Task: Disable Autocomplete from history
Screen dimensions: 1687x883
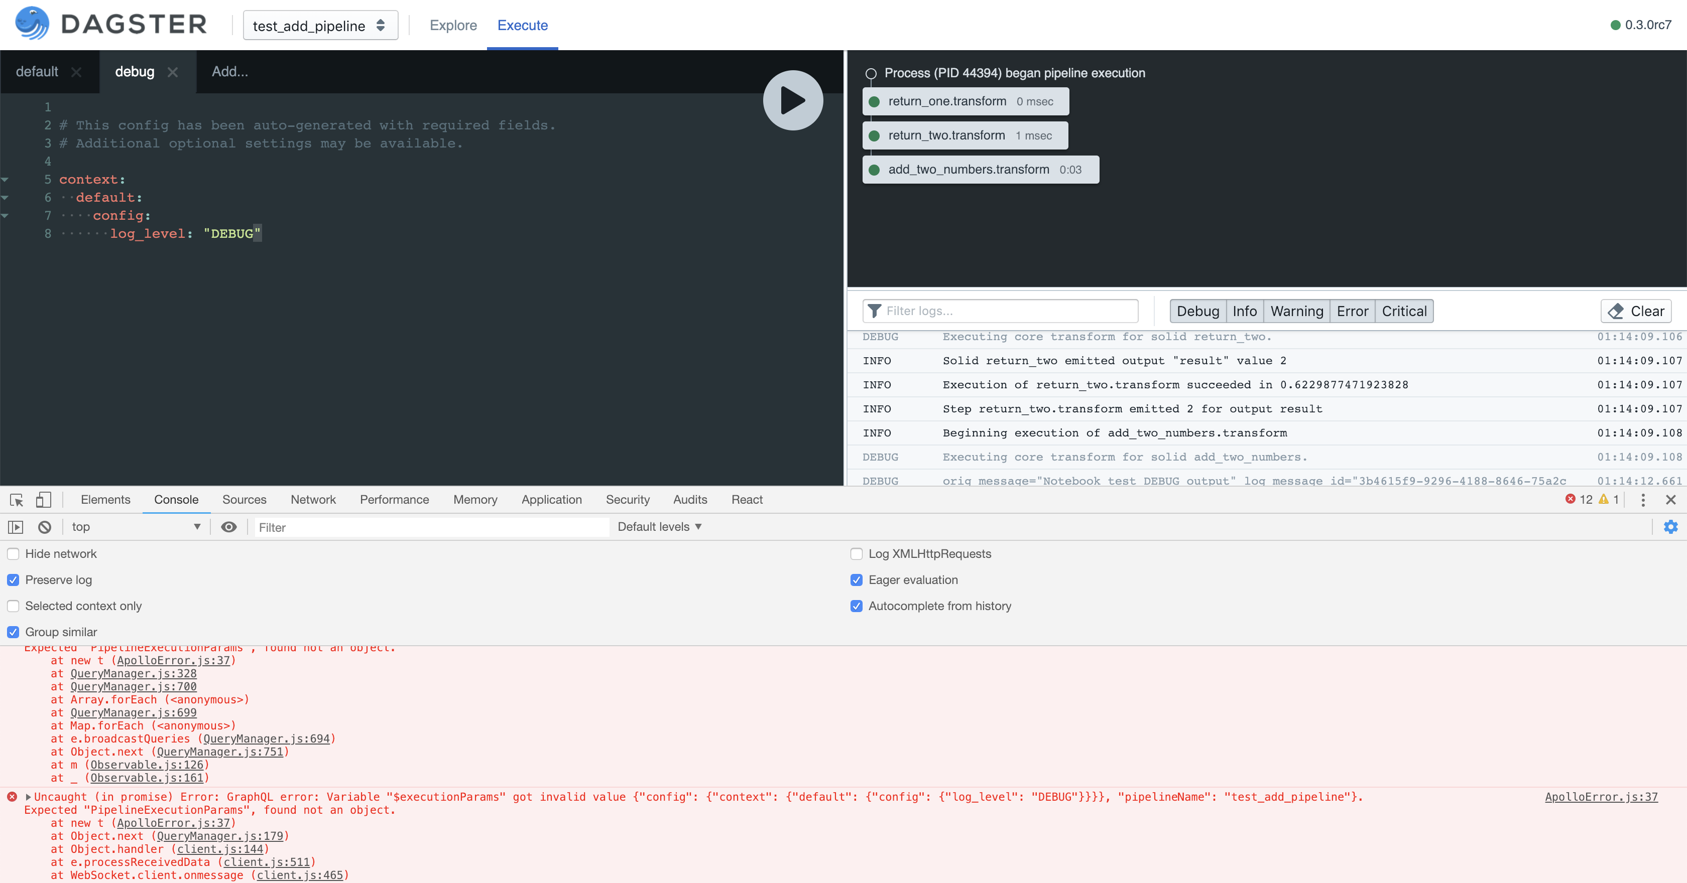Action: pyautogui.click(x=856, y=606)
